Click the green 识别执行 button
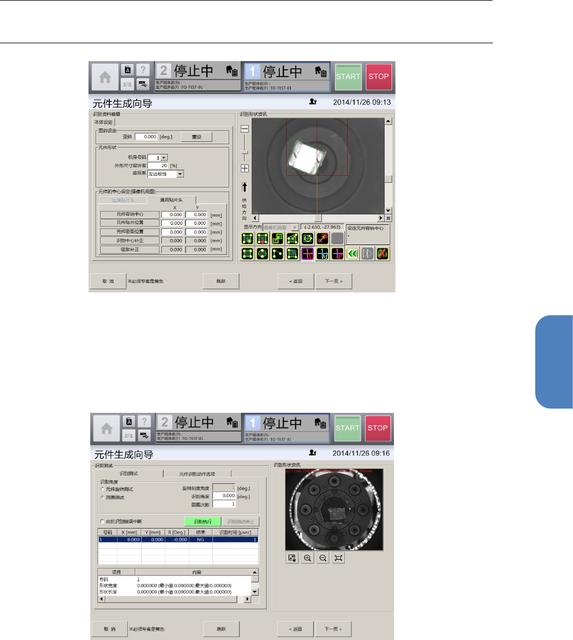Viewport: 573px width, 640px height. (203, 522)
